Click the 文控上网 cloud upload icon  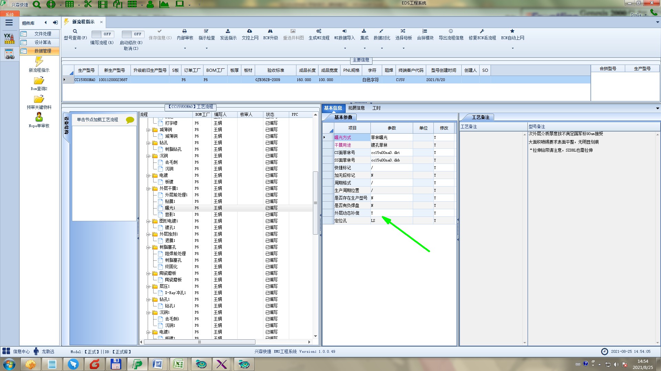(x=250, y=31)
